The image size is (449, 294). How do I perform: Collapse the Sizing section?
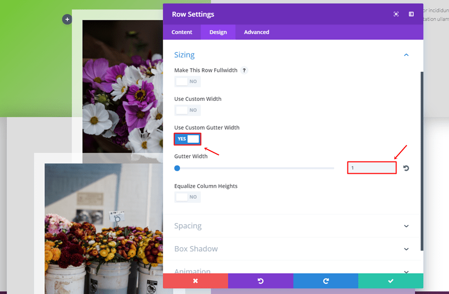pyautogui.click(x=406, y=55)
